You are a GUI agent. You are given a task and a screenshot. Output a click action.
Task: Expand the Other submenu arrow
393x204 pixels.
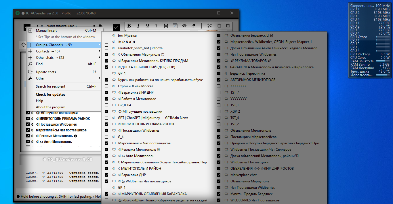(x=100, y=78)
